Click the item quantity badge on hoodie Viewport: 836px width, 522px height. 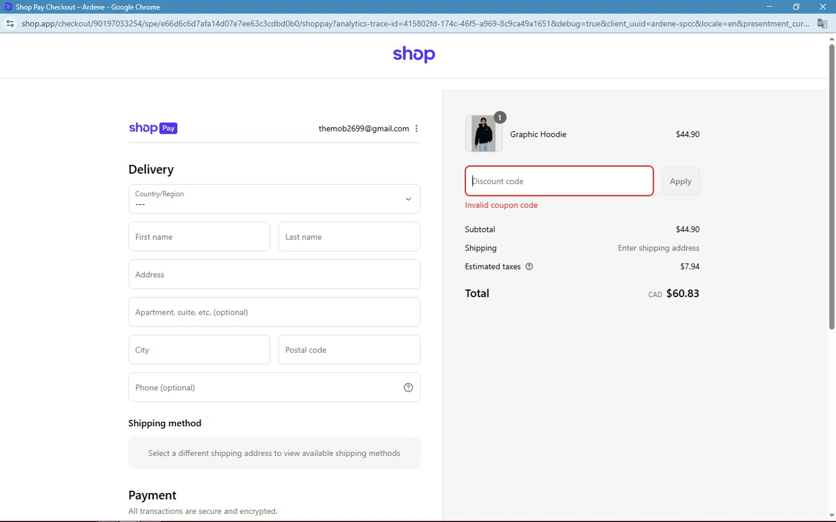[x=500, y=117]
